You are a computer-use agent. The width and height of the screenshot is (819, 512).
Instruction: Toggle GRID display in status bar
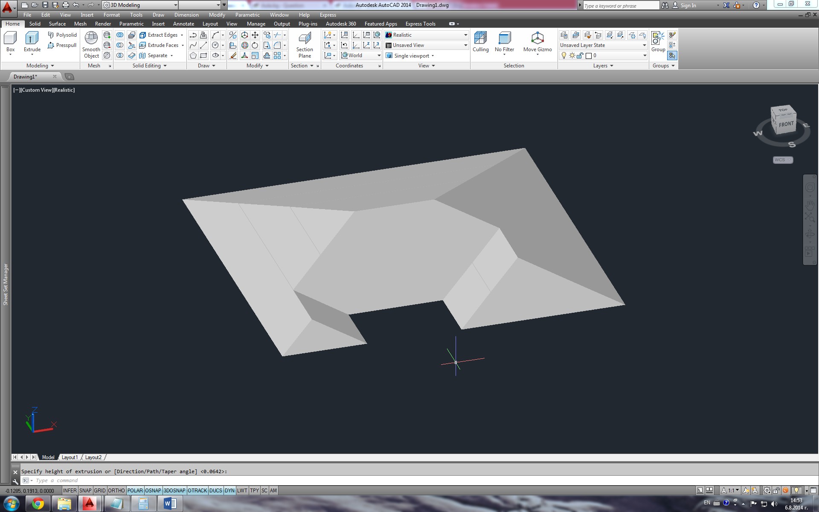click(x=100, y=491)
